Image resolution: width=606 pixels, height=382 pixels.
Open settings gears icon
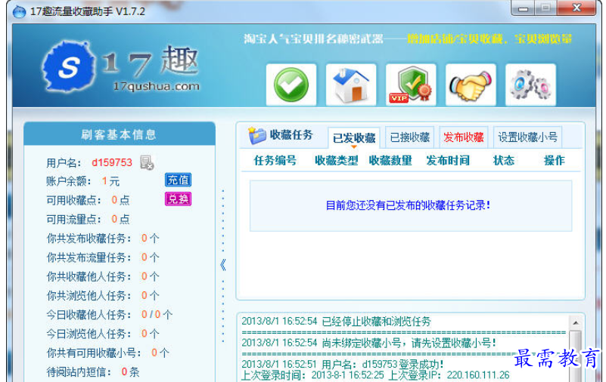[x=530, y=85]
